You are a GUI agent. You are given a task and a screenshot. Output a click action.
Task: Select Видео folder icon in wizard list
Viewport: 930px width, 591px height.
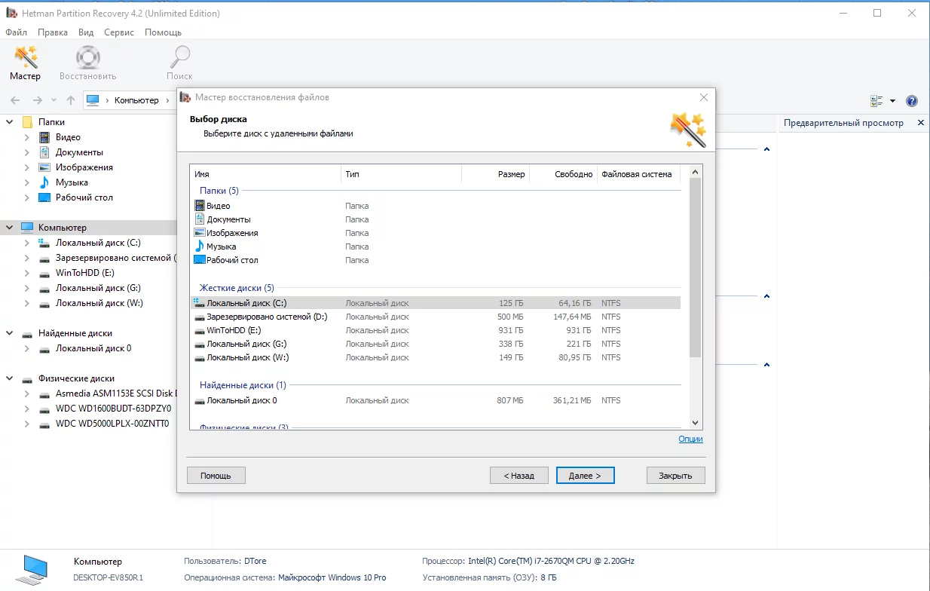200,206
